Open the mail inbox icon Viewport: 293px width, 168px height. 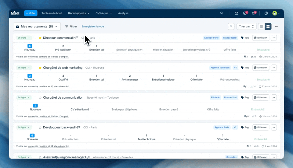(x=236, y=13)
